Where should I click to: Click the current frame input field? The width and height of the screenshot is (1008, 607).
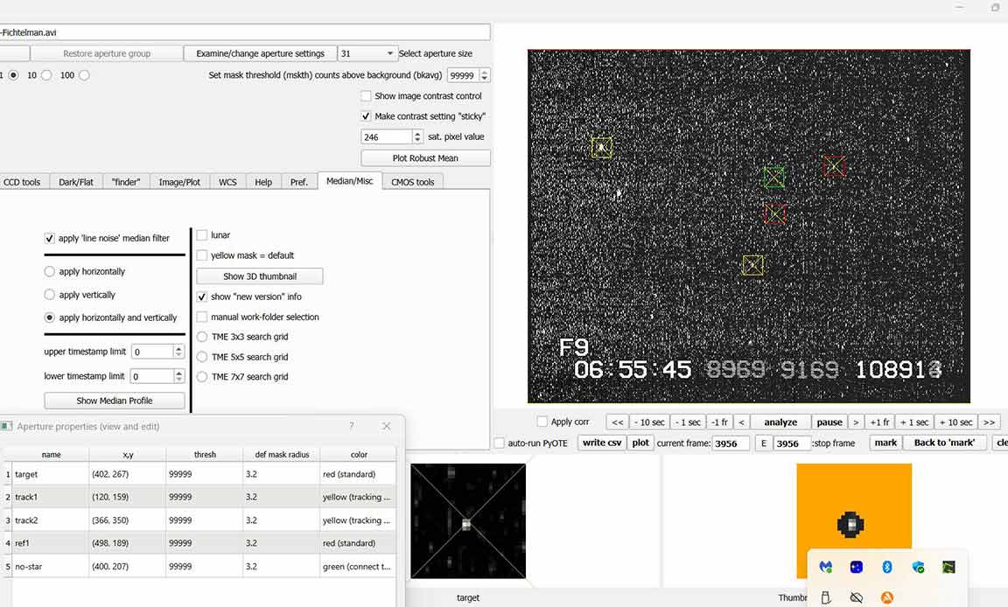(x=730, y=443)
